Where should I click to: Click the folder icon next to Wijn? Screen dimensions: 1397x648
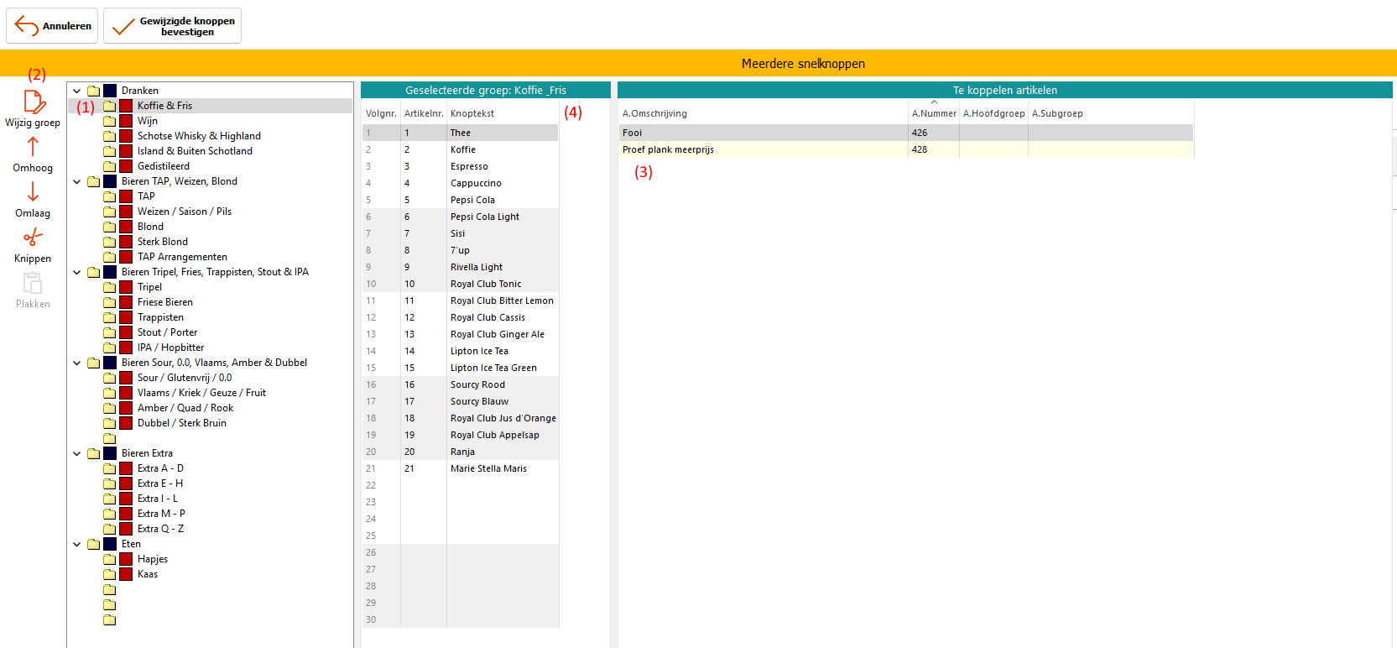110,121
